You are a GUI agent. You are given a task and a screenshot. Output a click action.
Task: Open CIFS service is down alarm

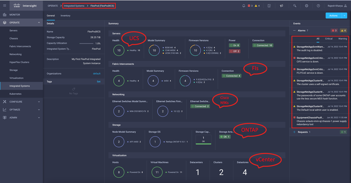[x=320, y=60]
